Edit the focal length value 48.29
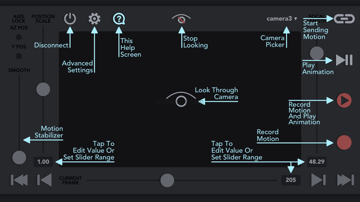Viewport: 360px width, 202px height. [x=317, y=162]
